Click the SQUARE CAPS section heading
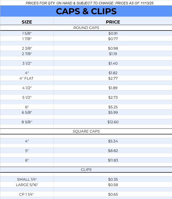 pos(86,131)
